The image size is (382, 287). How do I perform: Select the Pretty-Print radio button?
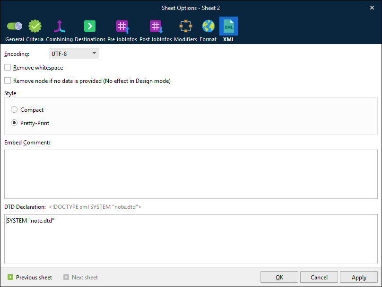click(14, 123)
